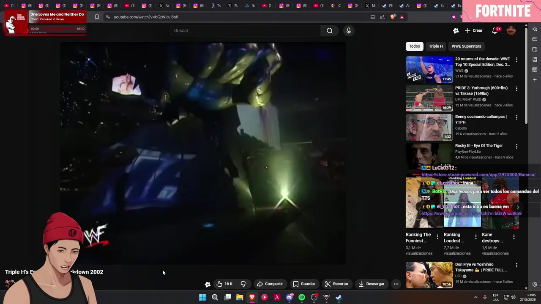The image size is (541, 304).
Task: Click the Crear button
Action: (x=473, y=30)
